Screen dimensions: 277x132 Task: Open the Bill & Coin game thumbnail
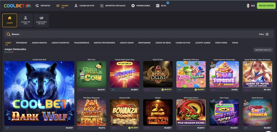click(x=91, y=74)
